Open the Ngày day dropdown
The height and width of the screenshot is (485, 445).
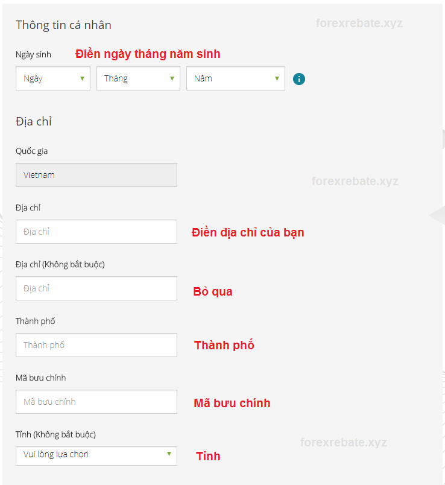53,78
